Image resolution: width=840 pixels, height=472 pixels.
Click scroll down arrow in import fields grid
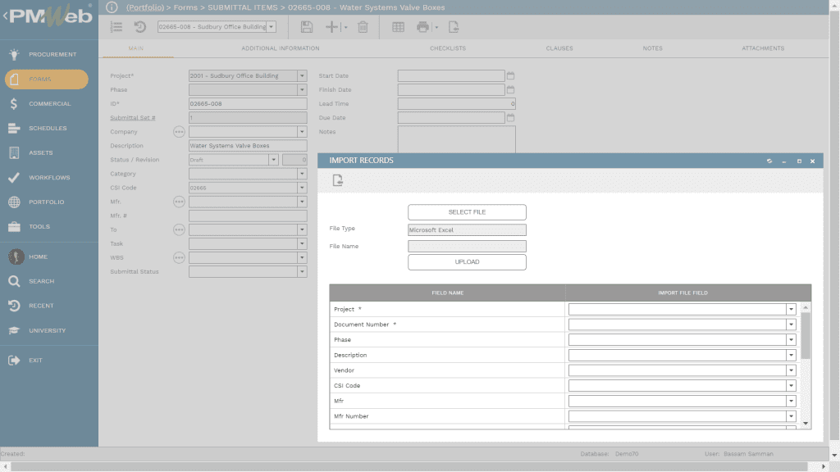[x=806, y=424]
